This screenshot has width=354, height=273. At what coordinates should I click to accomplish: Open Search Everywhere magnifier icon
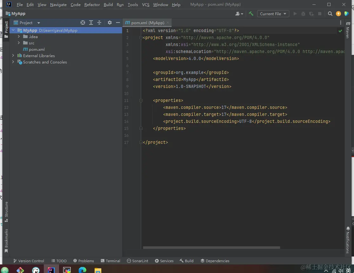[x=330, y=14]
